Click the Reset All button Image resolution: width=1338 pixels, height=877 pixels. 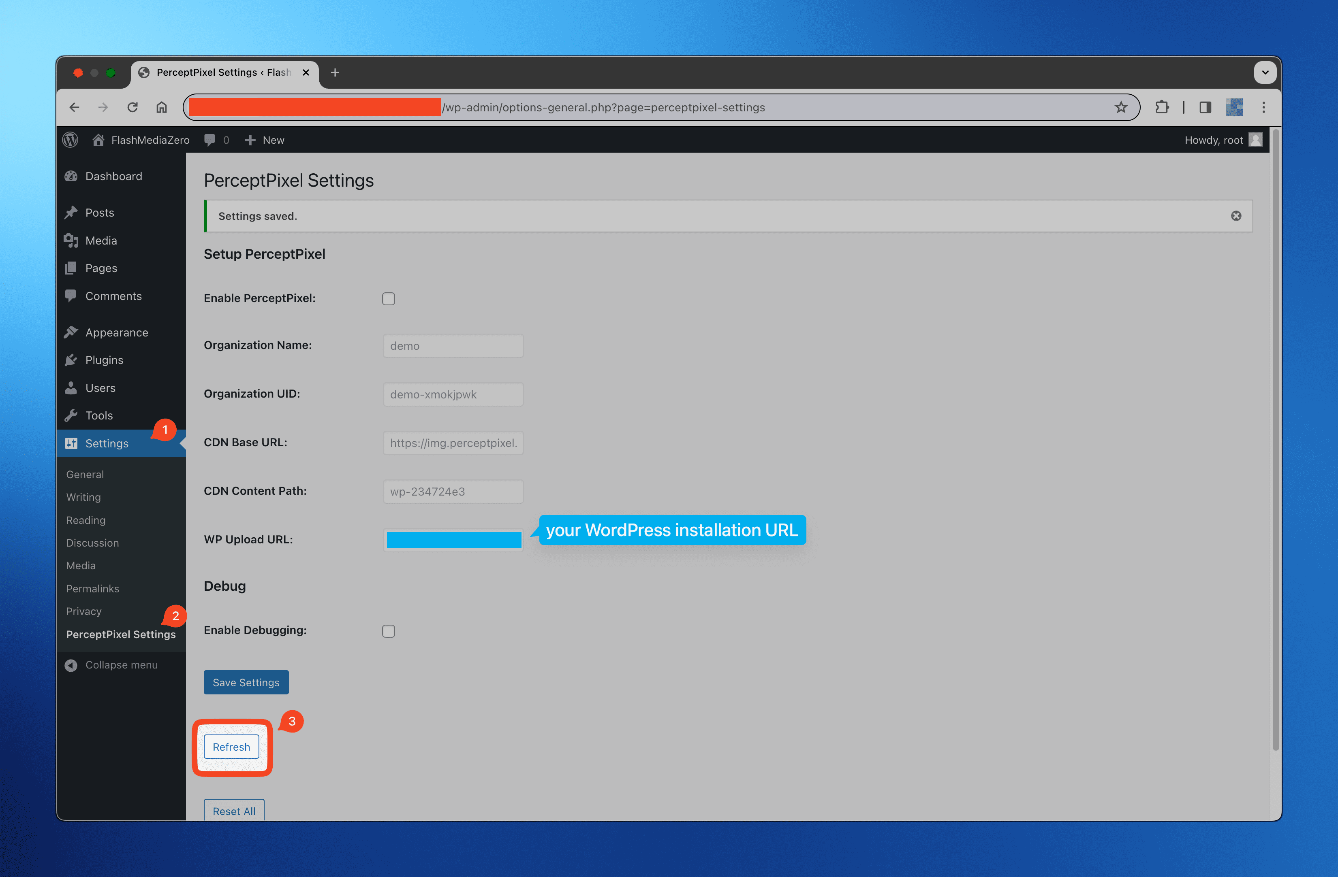[x=232, y=811]
